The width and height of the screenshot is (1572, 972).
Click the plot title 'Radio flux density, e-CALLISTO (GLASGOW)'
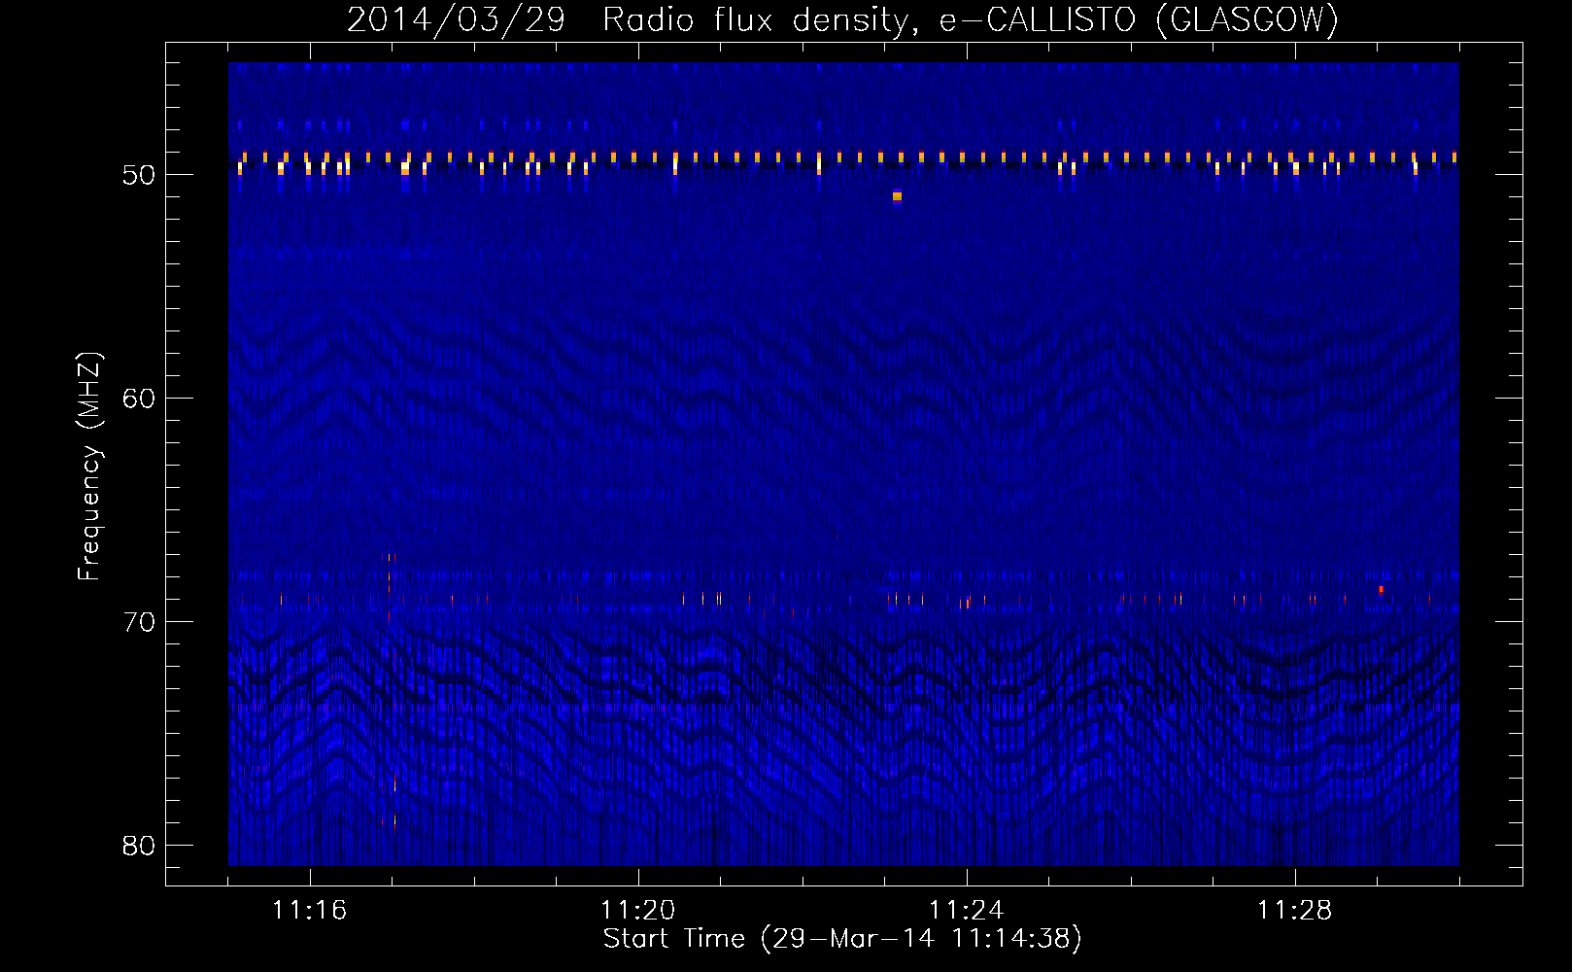click(x=971, y=19)
